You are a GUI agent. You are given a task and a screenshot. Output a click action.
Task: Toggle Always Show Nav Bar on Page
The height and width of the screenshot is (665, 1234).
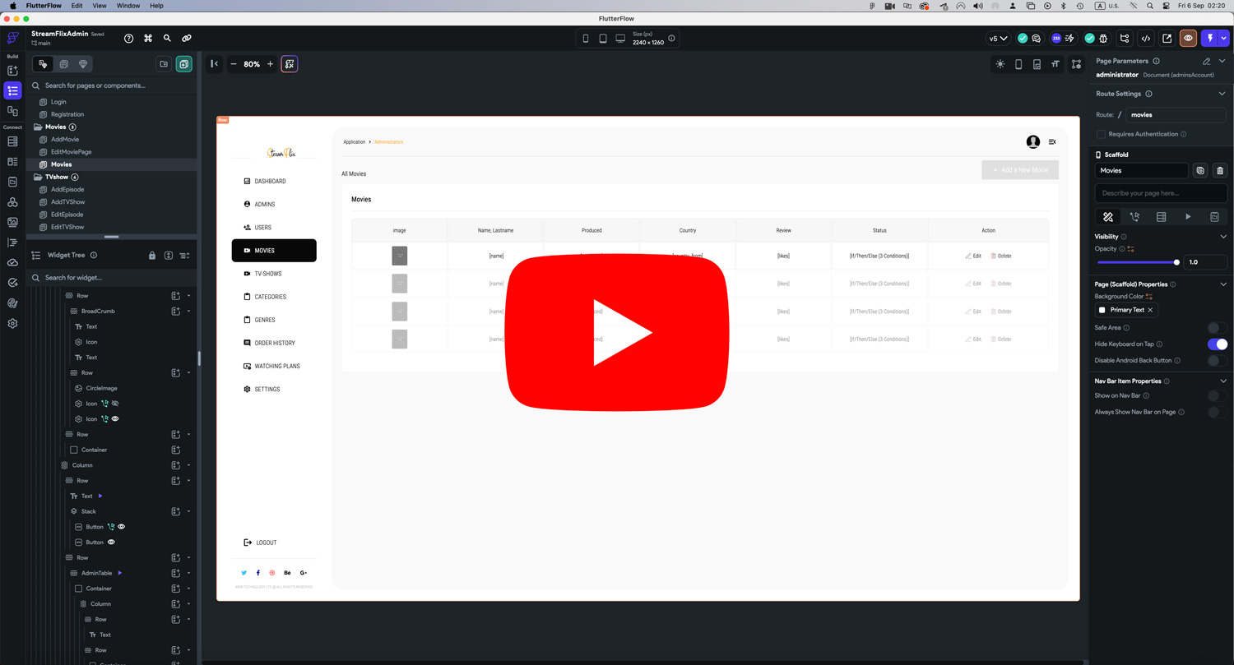pos(1217,412)
